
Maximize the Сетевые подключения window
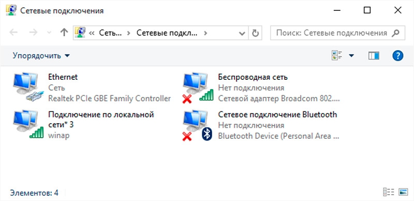pyautogui.click(x=367, y=10)
